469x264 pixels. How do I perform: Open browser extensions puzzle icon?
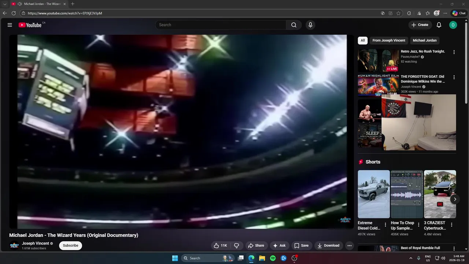(409, 13)
